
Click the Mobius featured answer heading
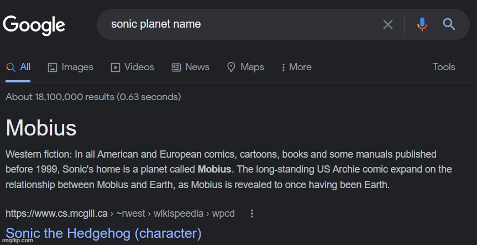(41, 128)
